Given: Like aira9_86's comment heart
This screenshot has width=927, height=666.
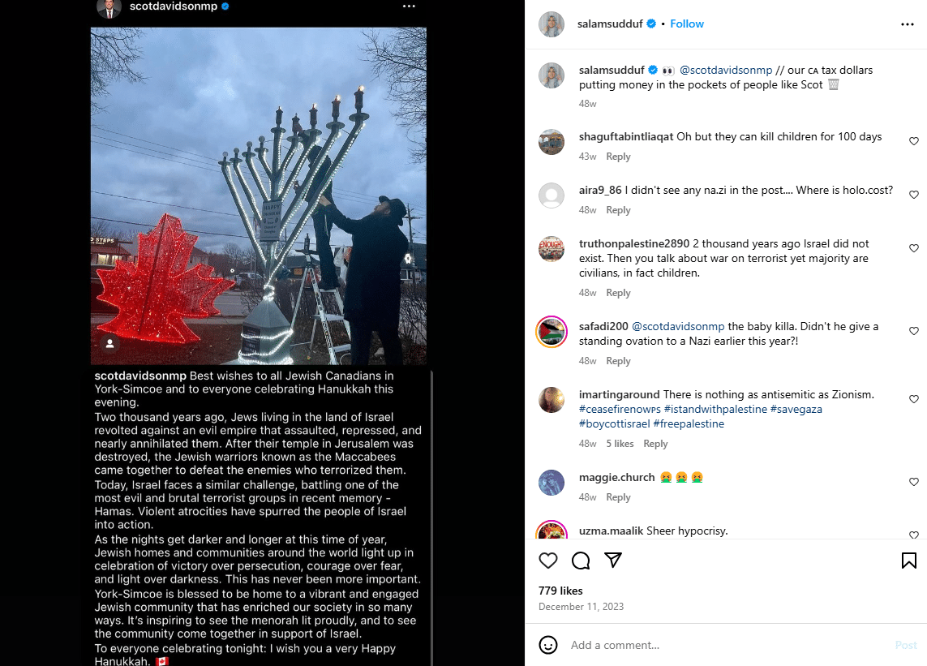Looking at the screenshot, I should click(x=913, y=195).
